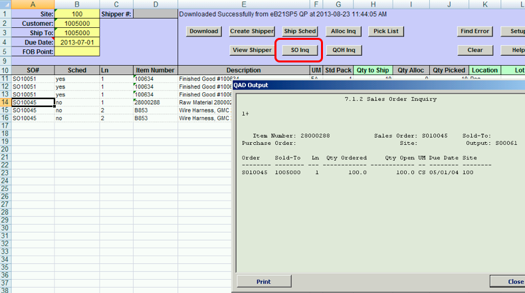Select item 100634 in row 13
The width and height of the screenshot is (525, 293).
point(156,94)
